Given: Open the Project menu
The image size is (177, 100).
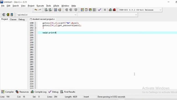Looking at the screenshot, I should tap(31, 6).
